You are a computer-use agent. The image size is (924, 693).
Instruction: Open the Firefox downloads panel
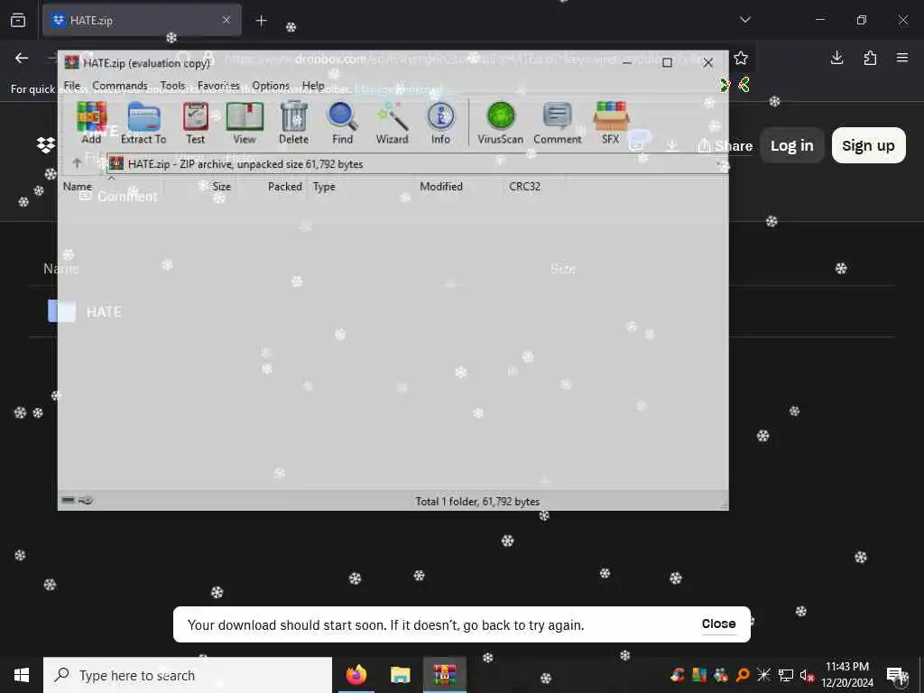pyautogui.click(x=836, y=58)
